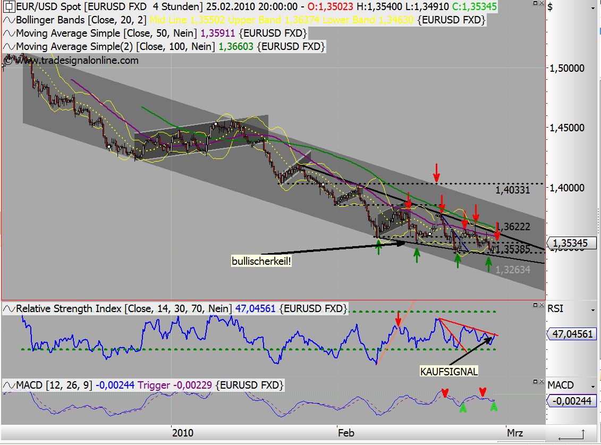The image size is (601, 445).
Task: Click the green 1,36603 moving average value
Action: (236, 47)
